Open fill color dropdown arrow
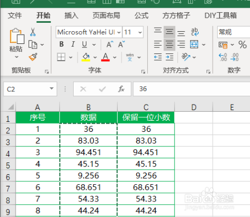This screenshot has width=250, height=217. tap(95, 57)
